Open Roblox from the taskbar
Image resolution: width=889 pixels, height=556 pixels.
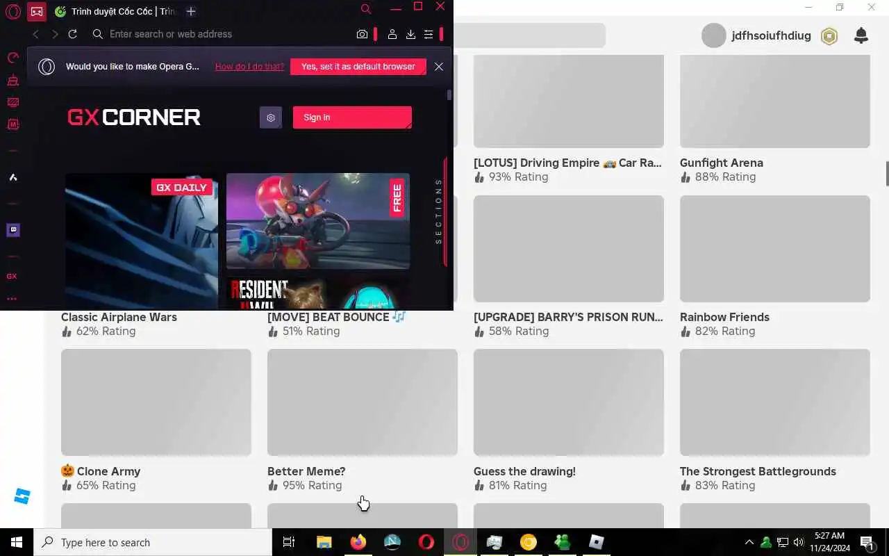tap(597, 542)
